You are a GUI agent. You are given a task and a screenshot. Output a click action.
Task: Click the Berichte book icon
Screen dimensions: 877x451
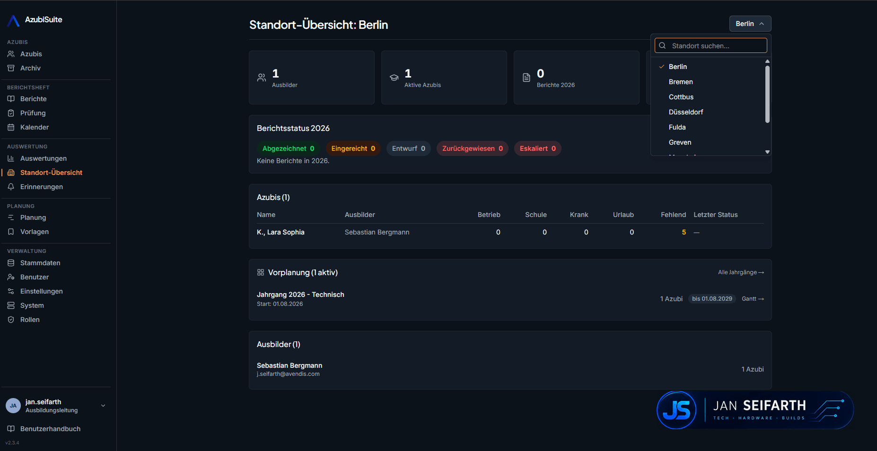11,99
